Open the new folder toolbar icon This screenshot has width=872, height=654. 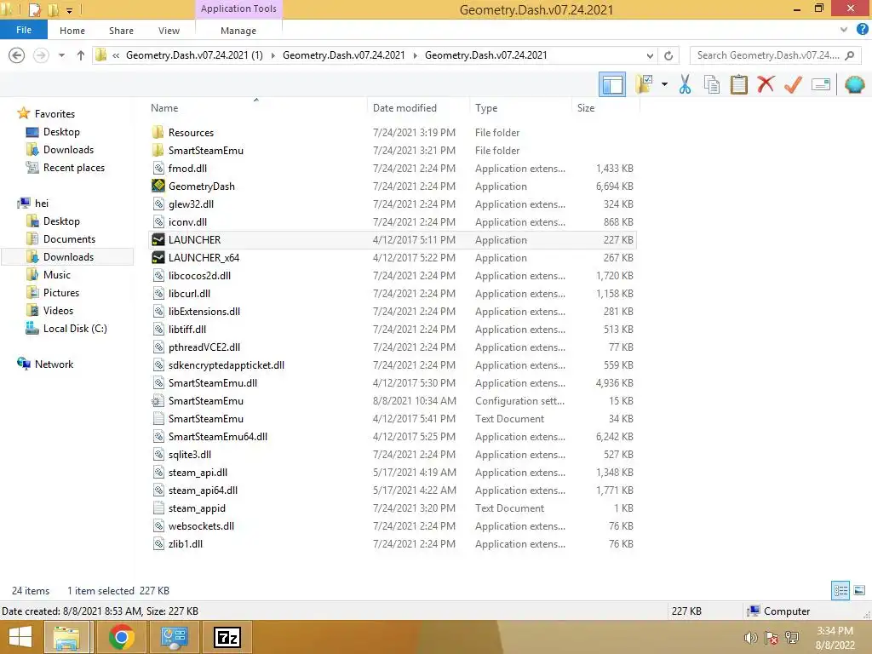point(644,84)
